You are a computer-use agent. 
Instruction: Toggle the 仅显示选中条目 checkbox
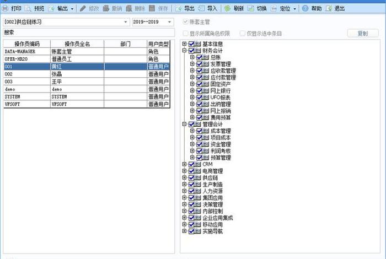point(242,33)
